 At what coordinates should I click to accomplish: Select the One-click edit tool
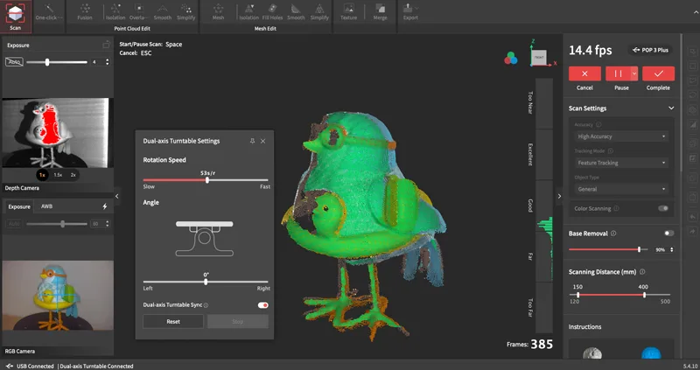coord(49,12)
